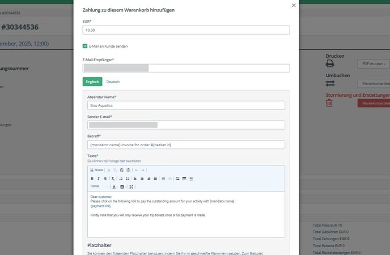Insert an image via editor toolbar icon
The height and width of the screenshot is (255, 390).
pos(177,178)
